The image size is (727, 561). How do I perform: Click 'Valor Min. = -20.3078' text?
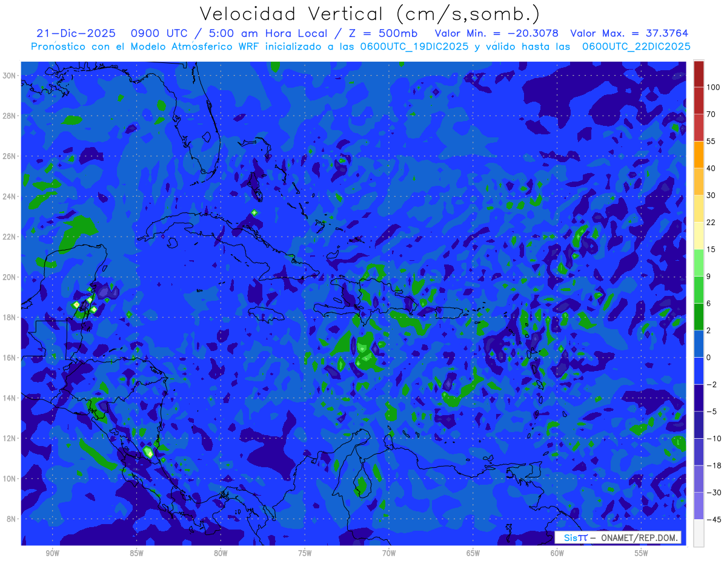[x=497, y=33]
